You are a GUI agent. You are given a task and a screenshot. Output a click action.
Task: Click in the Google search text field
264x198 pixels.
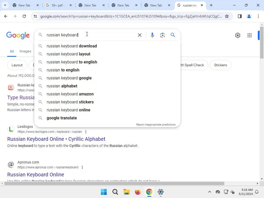point(91,35)
